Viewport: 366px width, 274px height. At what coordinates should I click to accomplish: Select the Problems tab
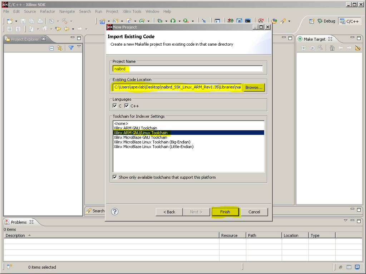(x=19, y=222)
